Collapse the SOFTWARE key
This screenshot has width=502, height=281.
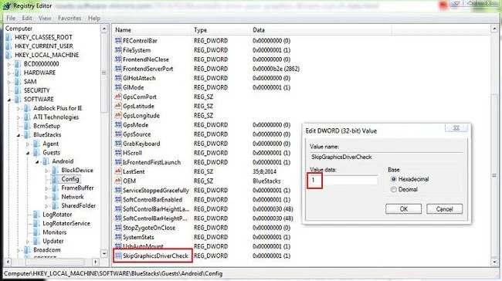9,100
